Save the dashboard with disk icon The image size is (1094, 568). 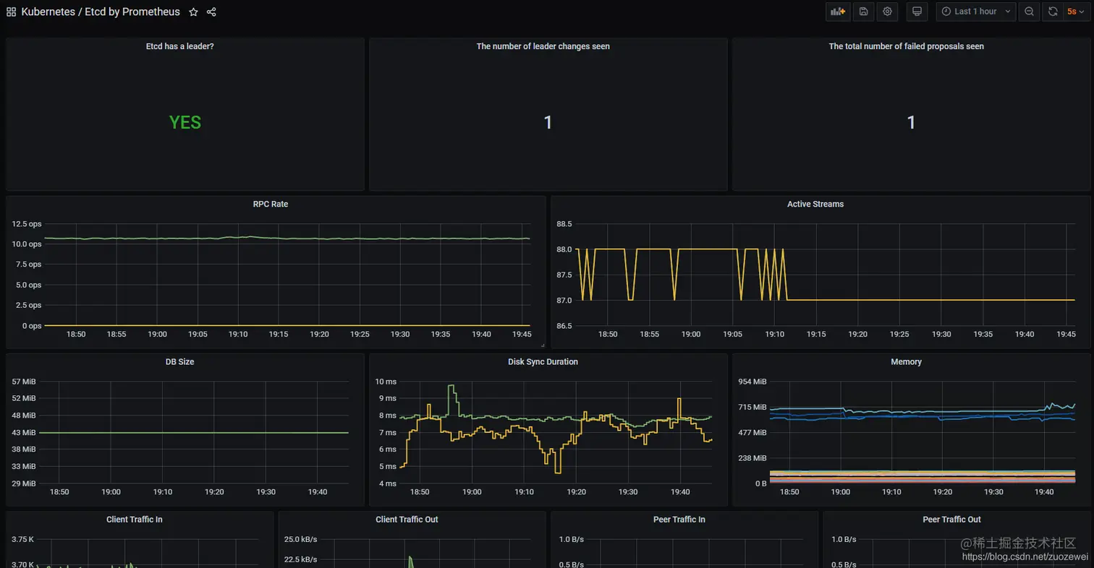click(x=863, y=12)
